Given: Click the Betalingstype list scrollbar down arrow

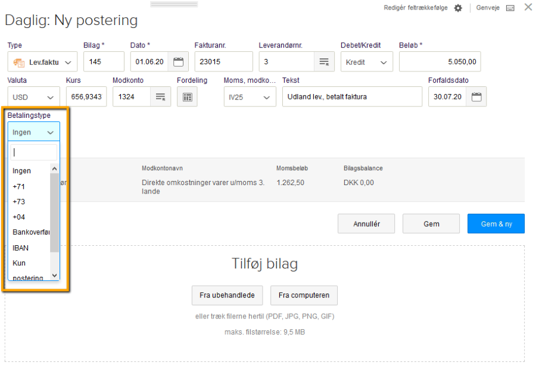Looking at the screenshot, I should coord(54,274).
